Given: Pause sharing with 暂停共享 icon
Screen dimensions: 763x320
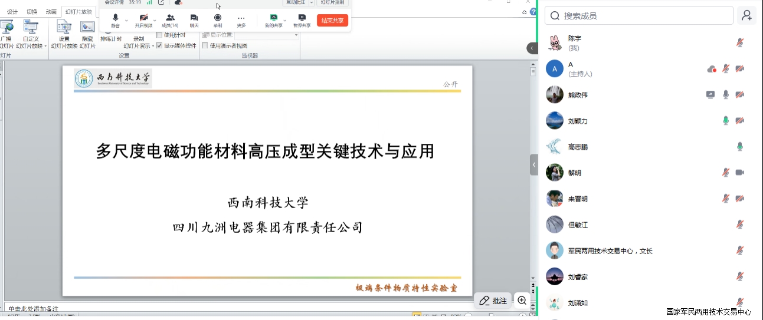Looking at the screenshot, I should pos(302,20).
